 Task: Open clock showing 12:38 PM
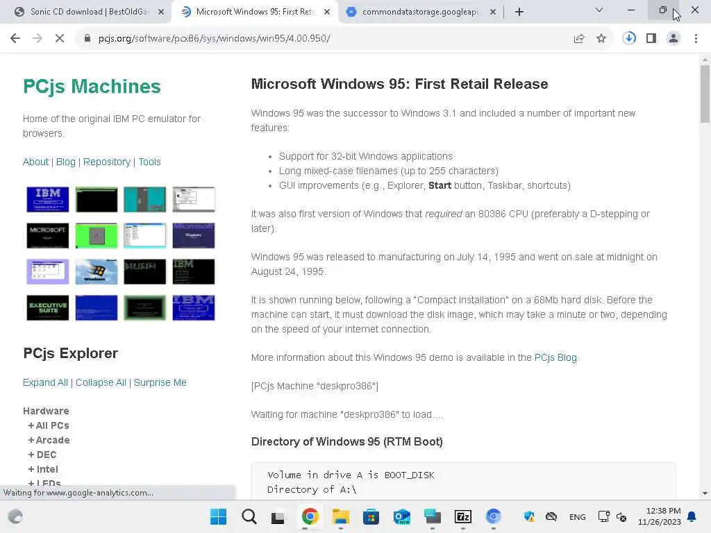660,516
